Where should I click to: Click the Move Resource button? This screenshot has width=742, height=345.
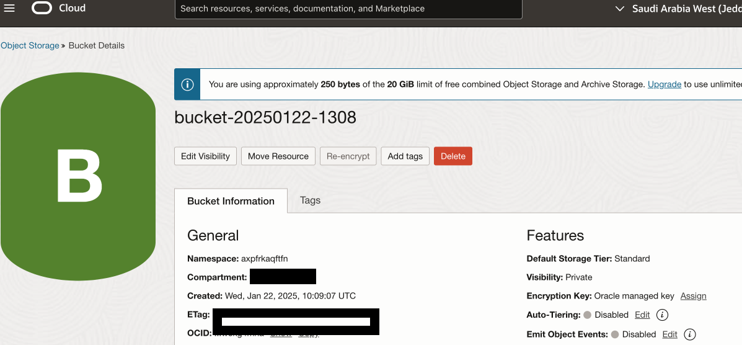pos(278,156)
